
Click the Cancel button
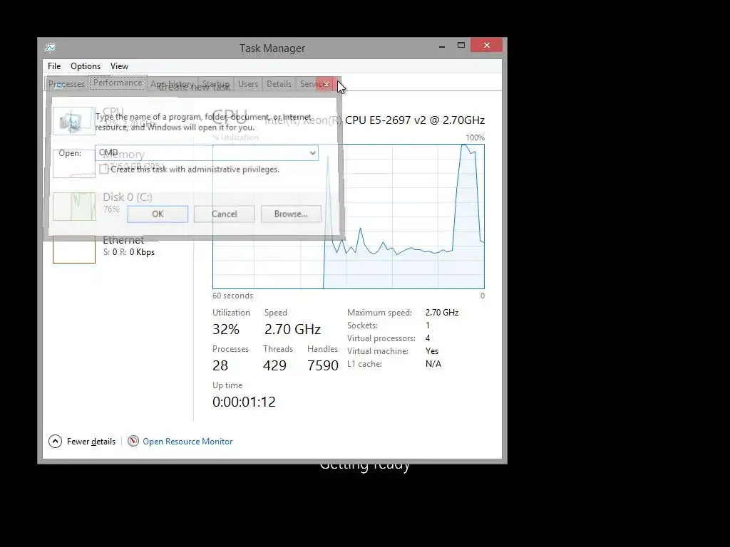coord(224,214)
